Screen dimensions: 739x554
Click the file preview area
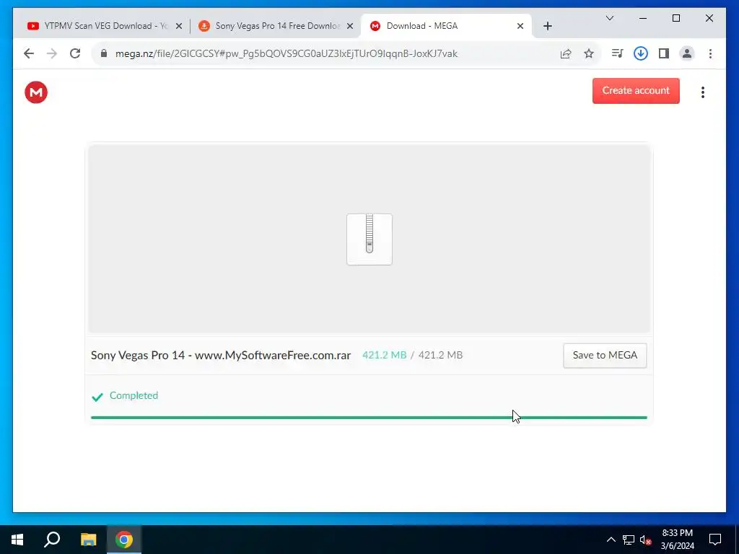369,239
